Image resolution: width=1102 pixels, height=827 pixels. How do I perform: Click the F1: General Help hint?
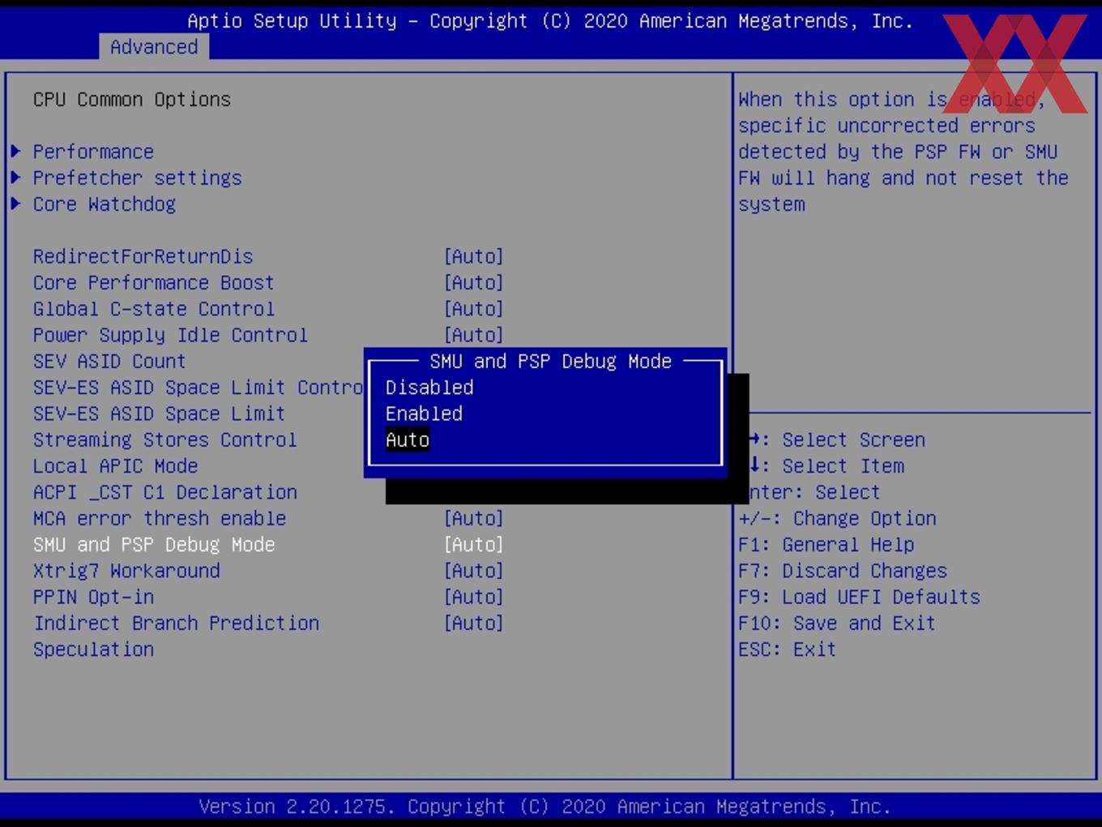pos(826,545)
